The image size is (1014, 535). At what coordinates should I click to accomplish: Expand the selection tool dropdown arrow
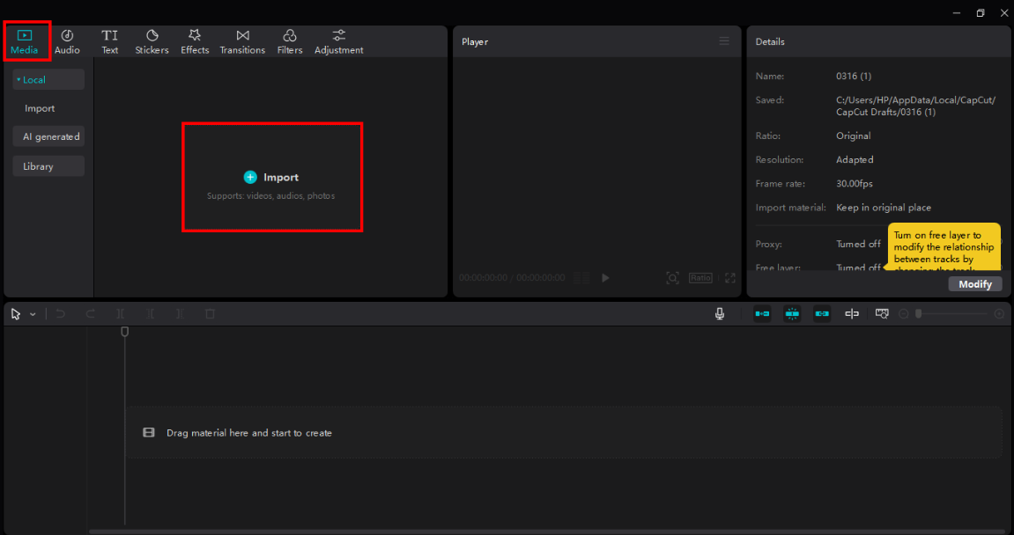click(x=33, y=315)
